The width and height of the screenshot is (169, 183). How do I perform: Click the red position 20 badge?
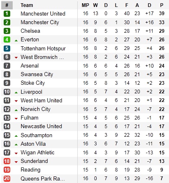click(7, 178)
